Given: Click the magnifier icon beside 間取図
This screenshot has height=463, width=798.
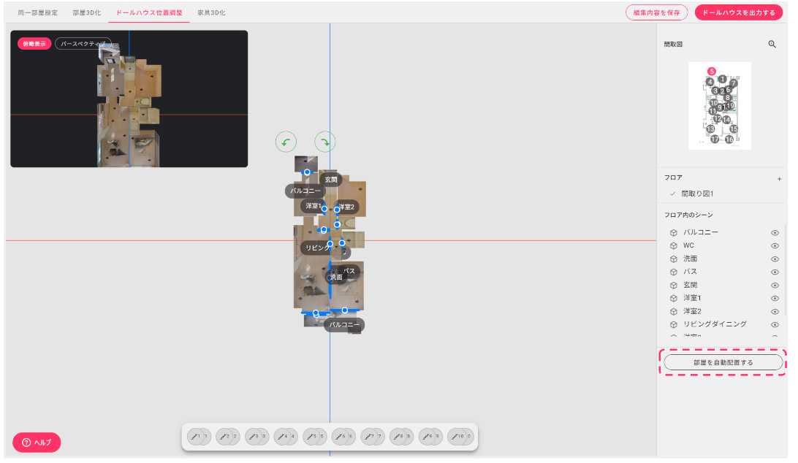Looking at the screenshot, I should point(772,45).
